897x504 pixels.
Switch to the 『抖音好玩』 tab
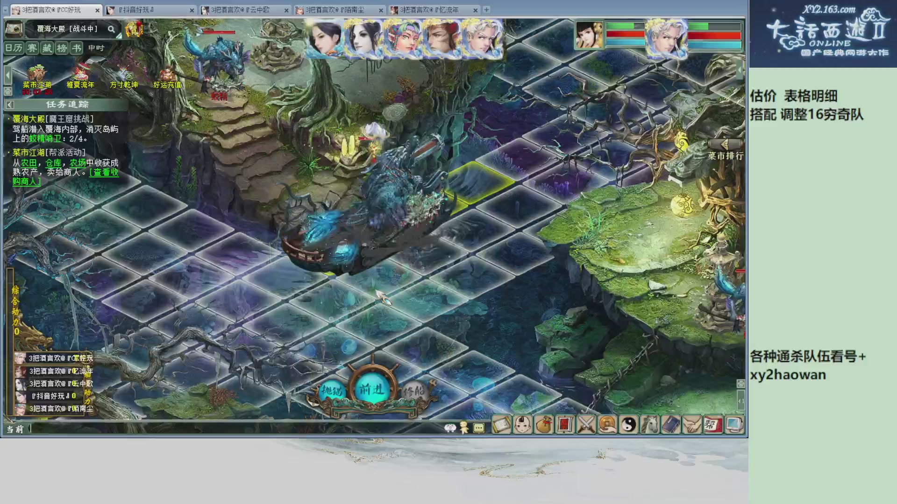(150, 10)
